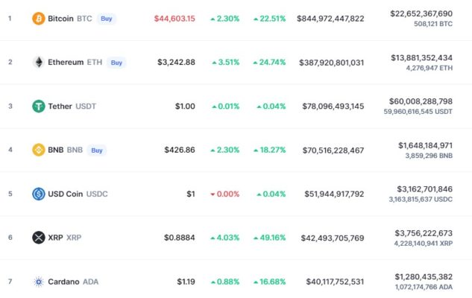
Task: Open the Tether USDT name link
Action: pos(72,106)
